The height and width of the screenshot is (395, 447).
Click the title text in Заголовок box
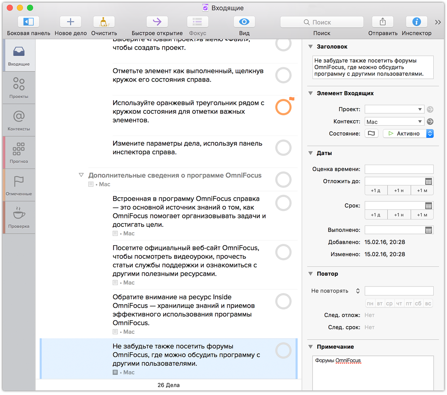[x=373, y=67]
